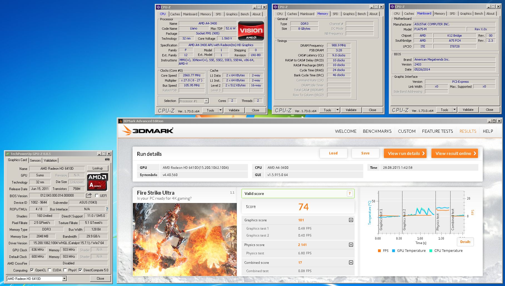Click the CPU-Z title icon in CPU window
This screenshot has height=286, width=505.
click(158, 7)
